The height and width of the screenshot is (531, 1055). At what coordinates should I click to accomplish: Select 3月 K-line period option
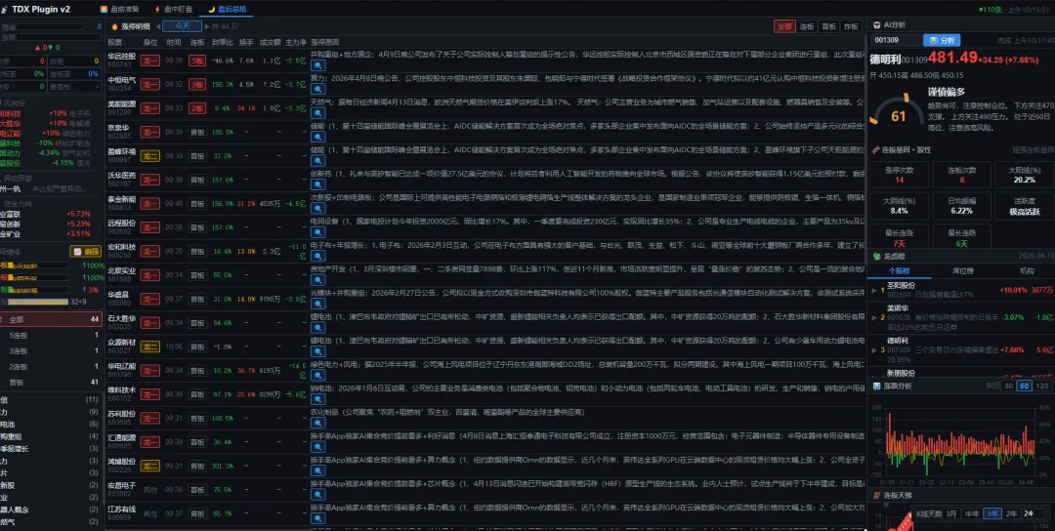pyautogui.click(x=951, y=513)
